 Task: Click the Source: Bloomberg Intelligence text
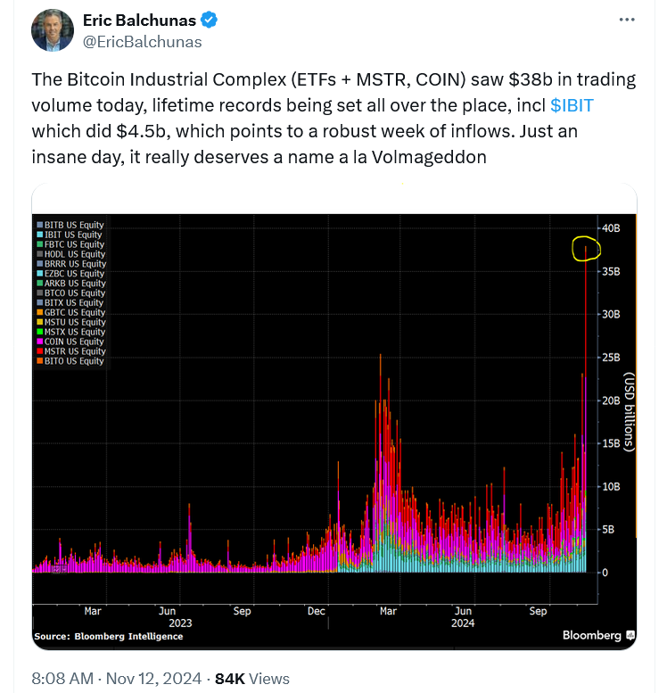[x=108, y=636]
